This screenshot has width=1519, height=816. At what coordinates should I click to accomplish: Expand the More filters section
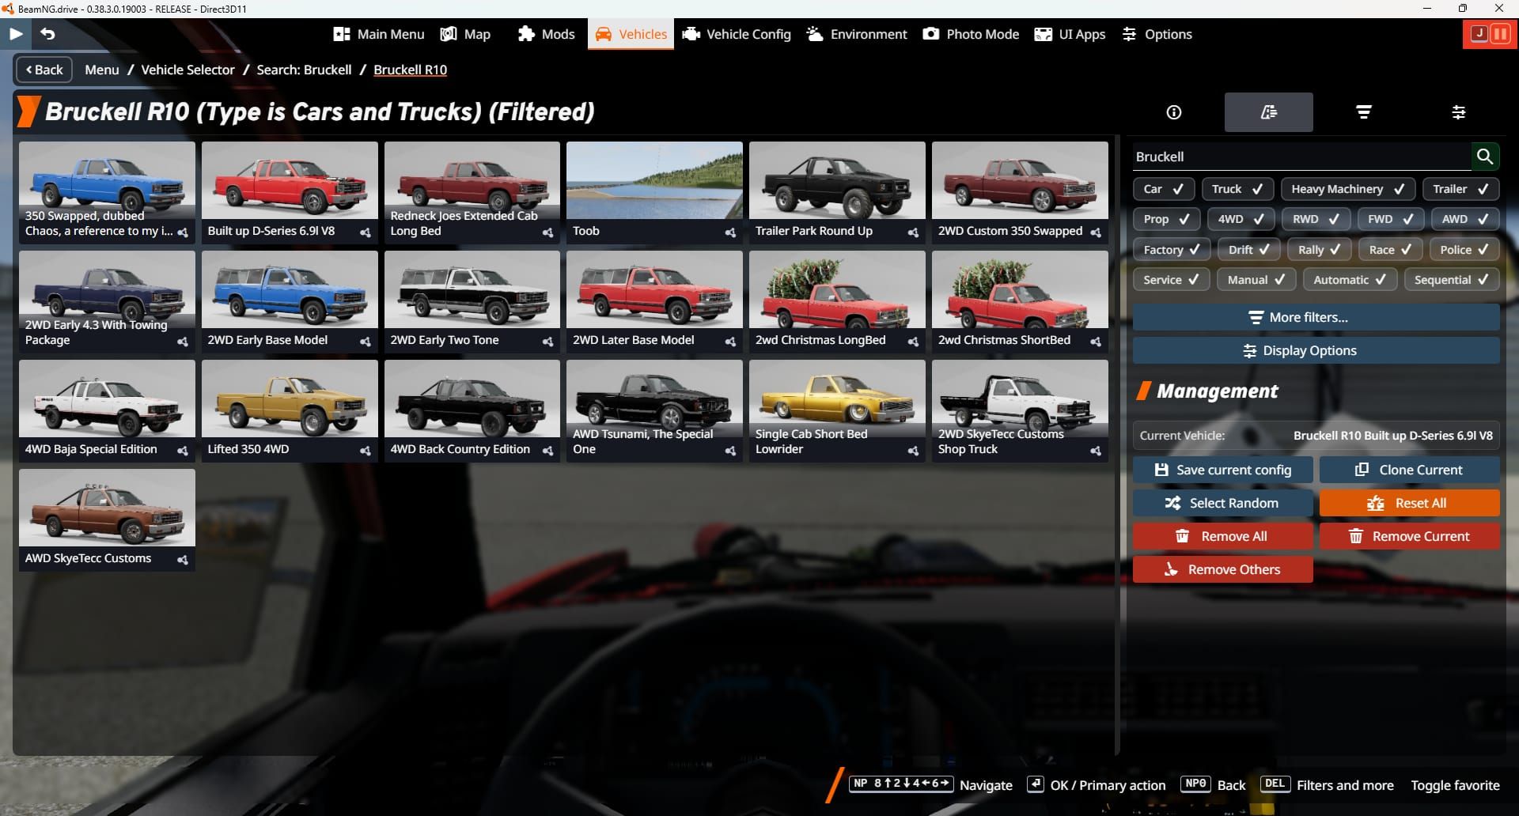coord(1315,317)
